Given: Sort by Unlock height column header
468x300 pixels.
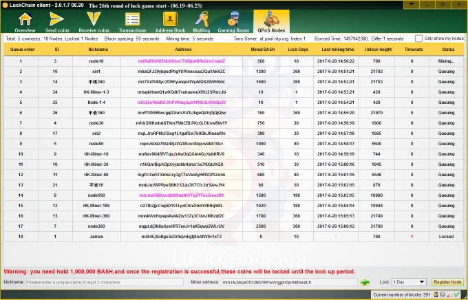Looking at the screenshot, I should pos(378,50).
